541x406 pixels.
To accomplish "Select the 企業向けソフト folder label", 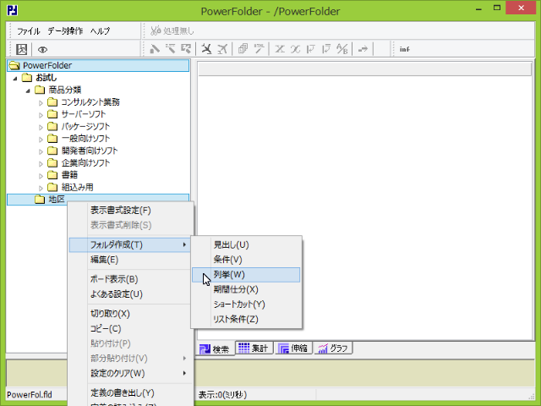I will (x=85, y=162).
